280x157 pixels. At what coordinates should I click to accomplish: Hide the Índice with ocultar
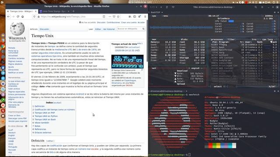(x=57, y=103)
